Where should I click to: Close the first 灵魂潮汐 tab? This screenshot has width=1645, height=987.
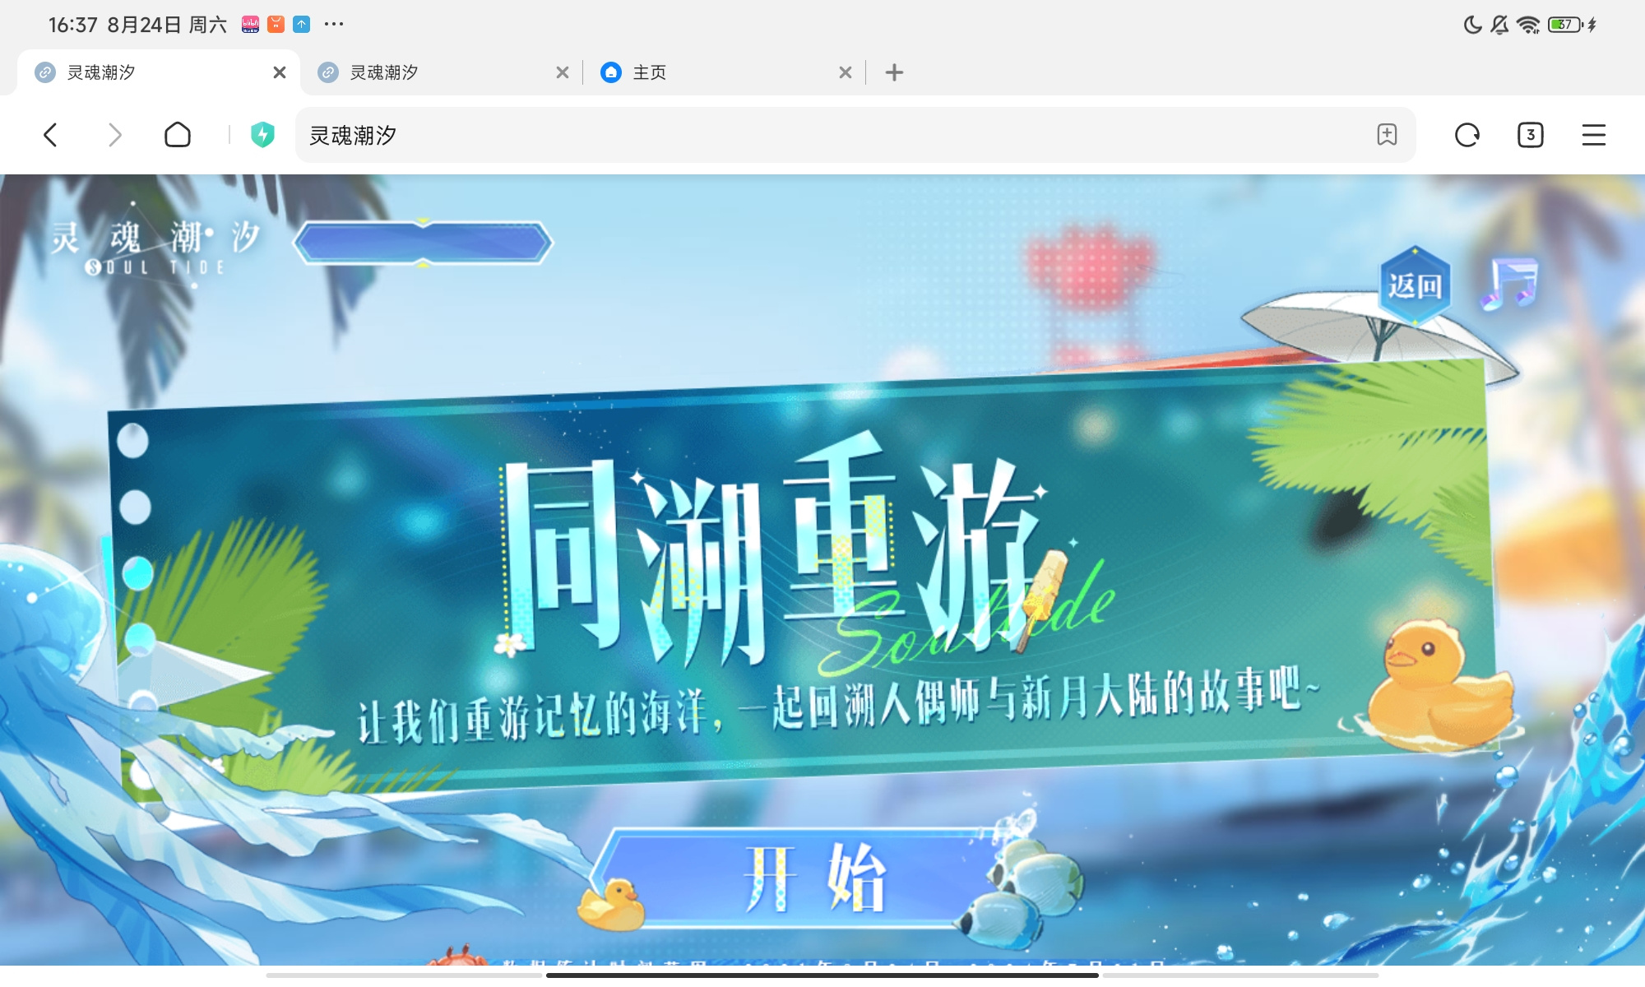tap(280, 72)
